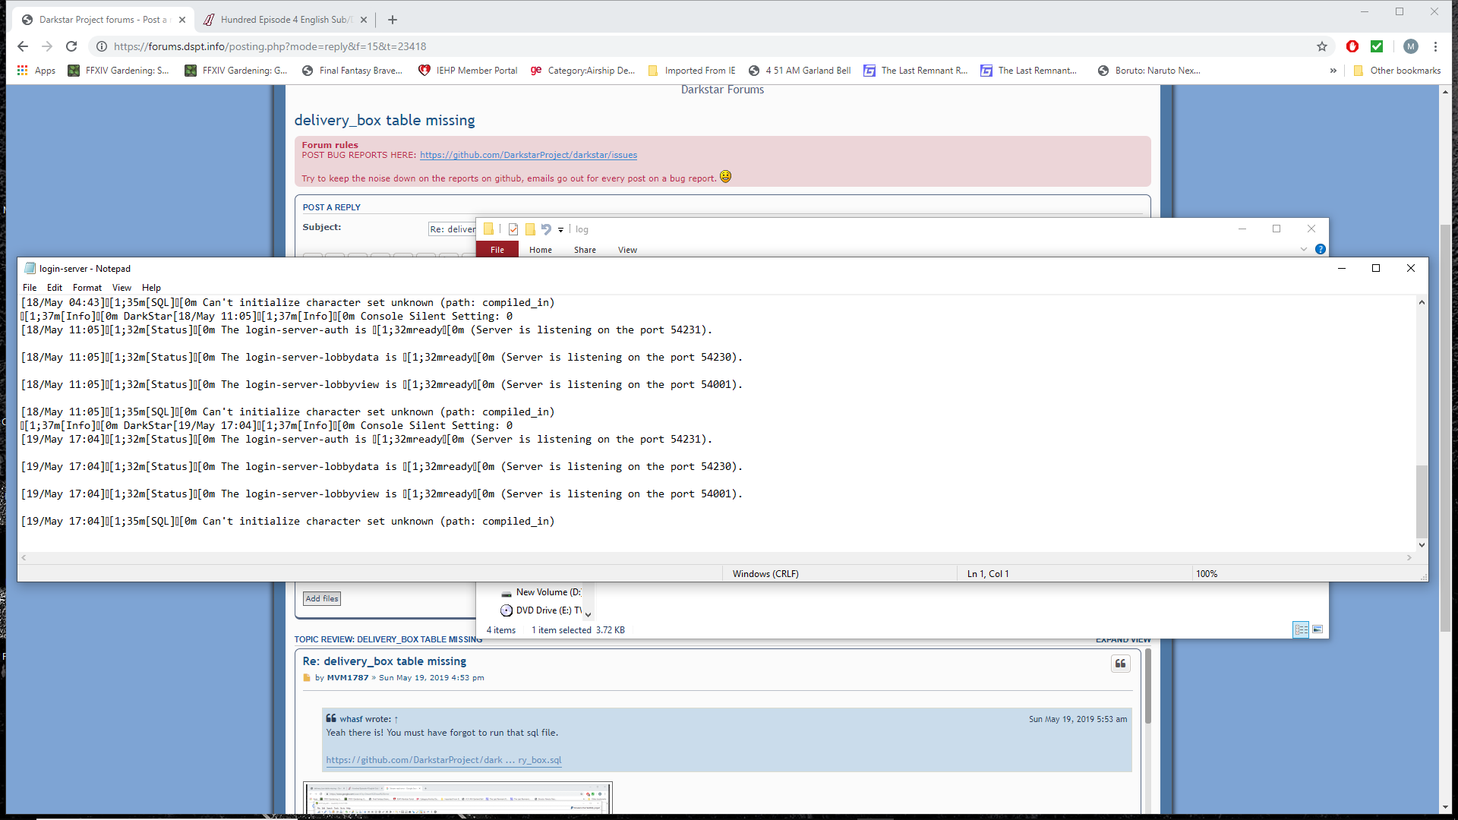
Task: Open the Explorer help question mark icon
Action: 1320,249
